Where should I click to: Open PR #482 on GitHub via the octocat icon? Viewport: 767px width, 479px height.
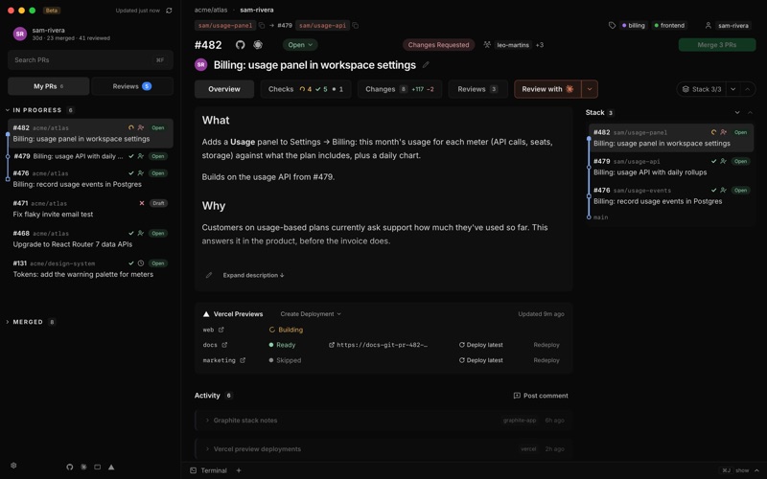(x=240, y=45)
